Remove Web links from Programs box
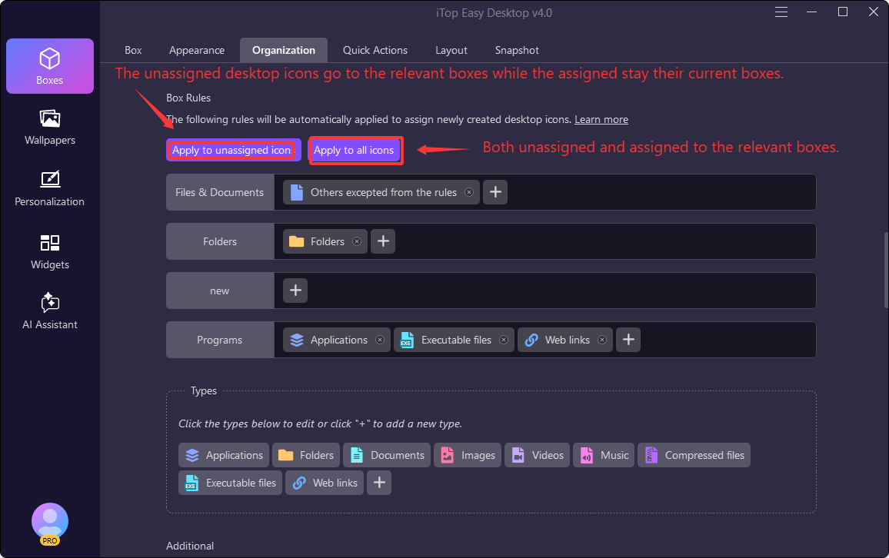This screenshot has width=889, height=558. coord(602,340)
